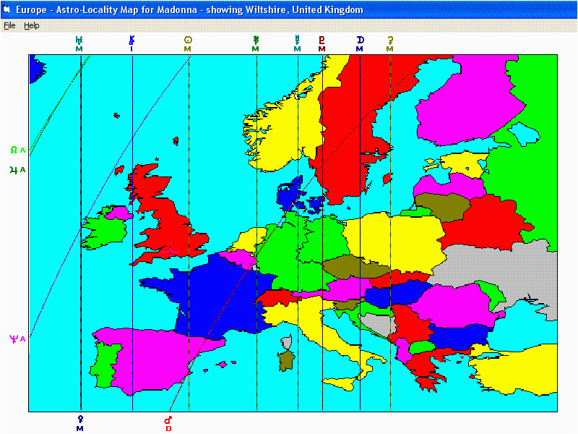Image resolution: width=578 pixels, height=434 pixels.
Task: Click the pink crosshair marker over Wiltshire
Action: [171, 252]
